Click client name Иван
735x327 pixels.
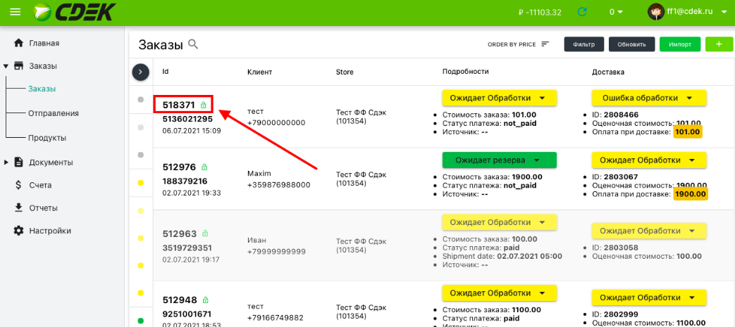257,240
